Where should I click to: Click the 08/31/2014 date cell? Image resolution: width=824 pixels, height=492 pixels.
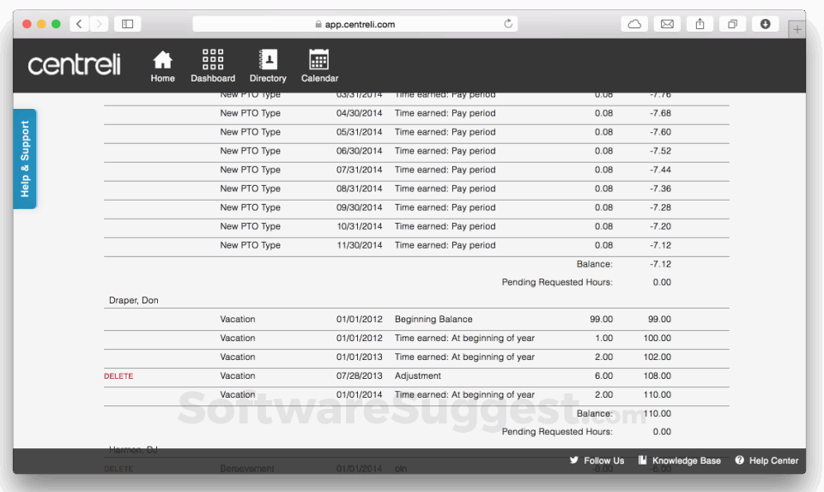click(360, 189)
